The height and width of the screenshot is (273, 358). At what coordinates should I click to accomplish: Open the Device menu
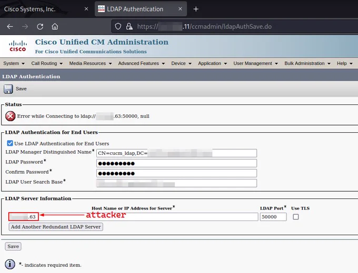[x=181, y=64]
